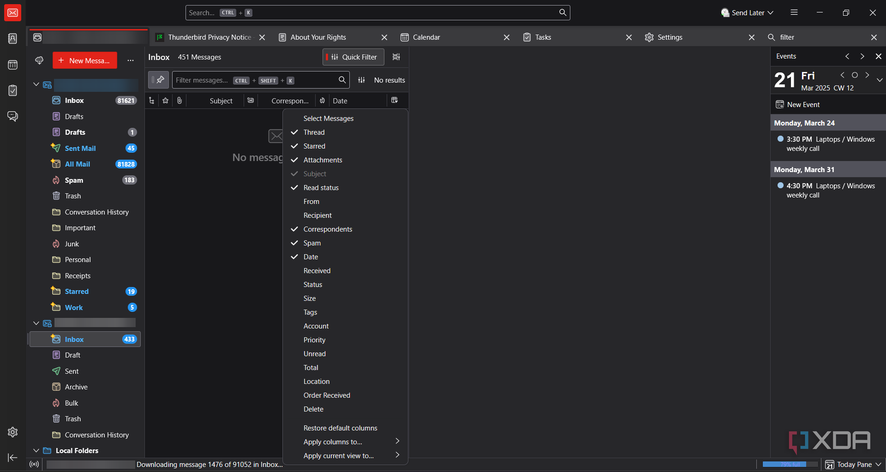Collapse the spaces toolbar with the arrow icon
The width and height of the screenshot is (886, 472).
pyautogui.click(x=13, y=457)
